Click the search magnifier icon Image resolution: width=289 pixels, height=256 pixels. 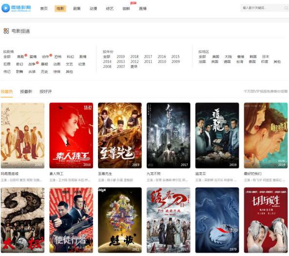[286, 8]
